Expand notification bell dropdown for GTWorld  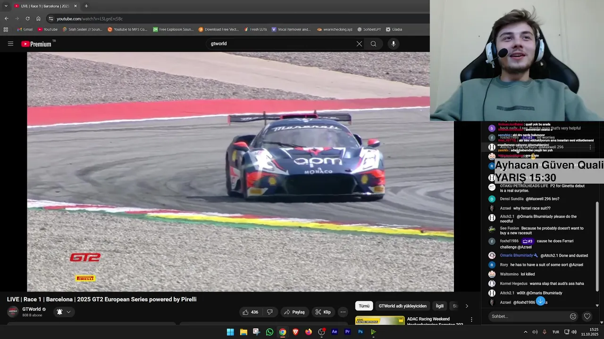(68, 312)
